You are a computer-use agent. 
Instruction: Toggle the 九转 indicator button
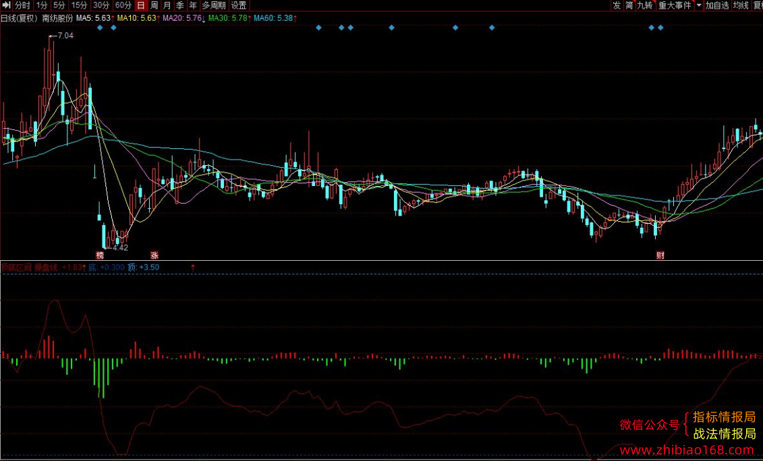coord(645,5)
